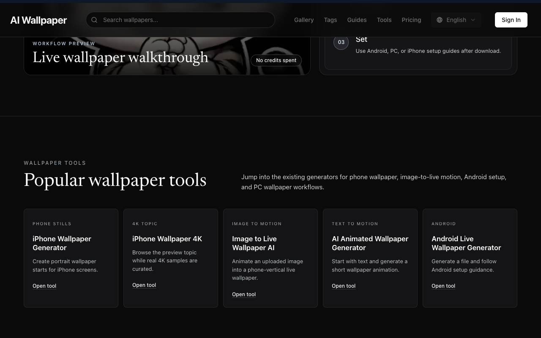The height and width of the screenshot is (338, 541).
Task: Click the Set step heading
Action: point(361,39)
